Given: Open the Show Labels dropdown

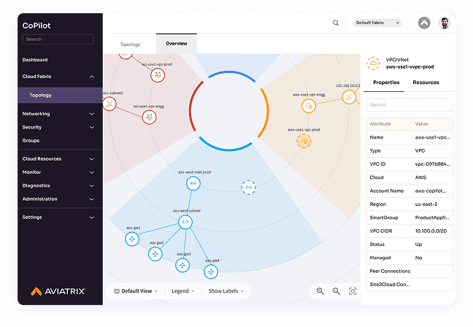Looking at the screenshot, I should [x=226, y=291].
